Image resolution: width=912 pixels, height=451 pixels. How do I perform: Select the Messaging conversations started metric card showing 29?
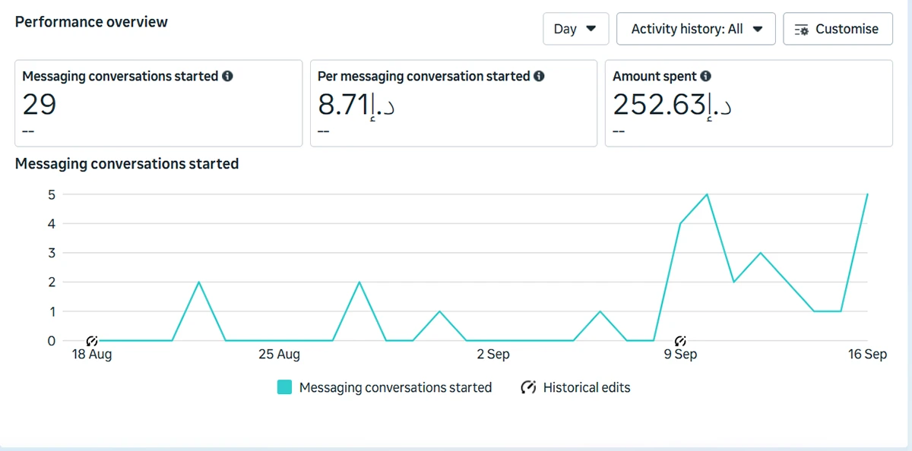click(158, 103)
